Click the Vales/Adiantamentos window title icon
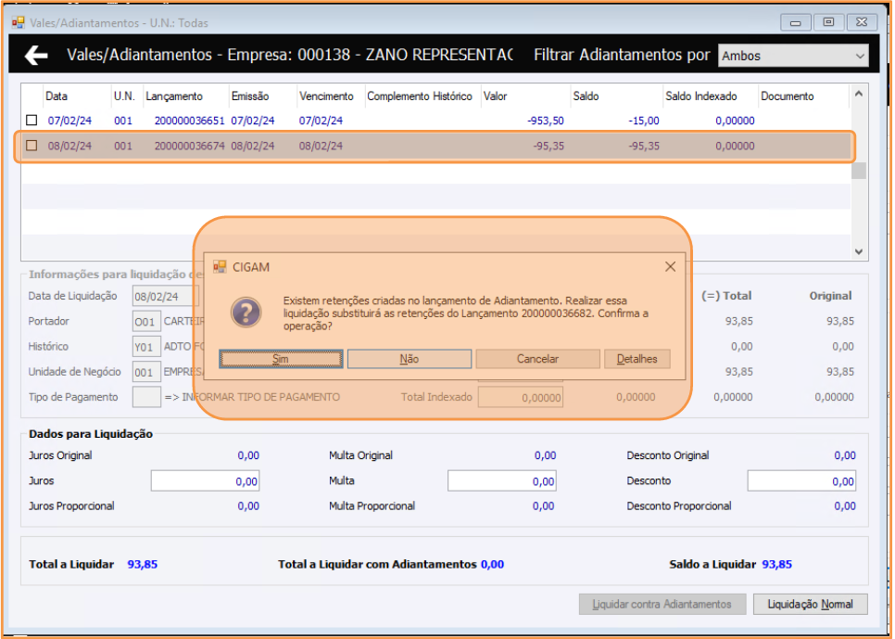Image resolution: width=895 pixels, height=639 pixels. [19, 23]
